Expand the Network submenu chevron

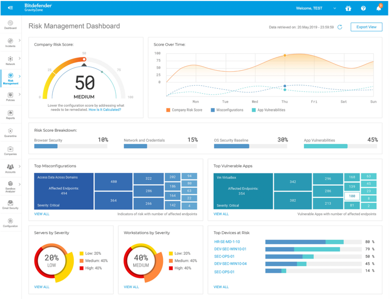click(19, 58)
